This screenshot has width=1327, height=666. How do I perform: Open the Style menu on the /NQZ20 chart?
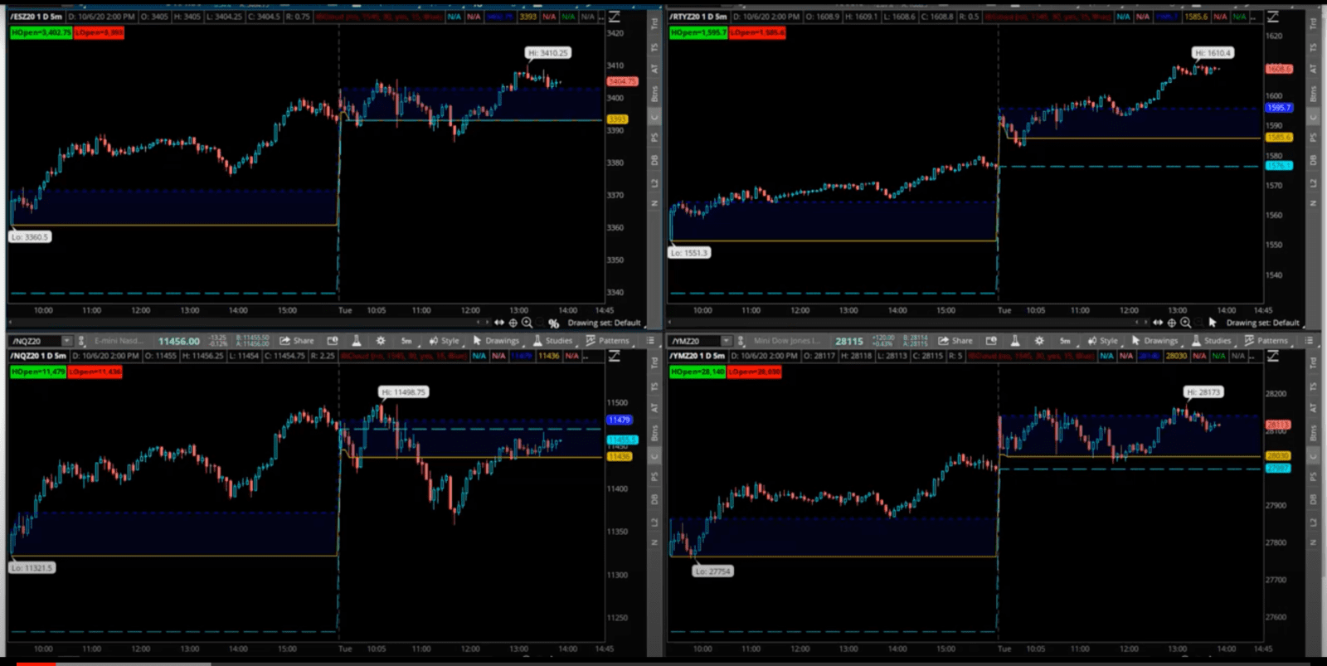pyautogui.click(x=444, y=341)
